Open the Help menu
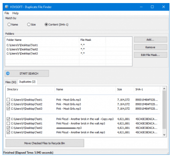The width and height of the screenshot is (173, 157). click(x=16, y=13)
